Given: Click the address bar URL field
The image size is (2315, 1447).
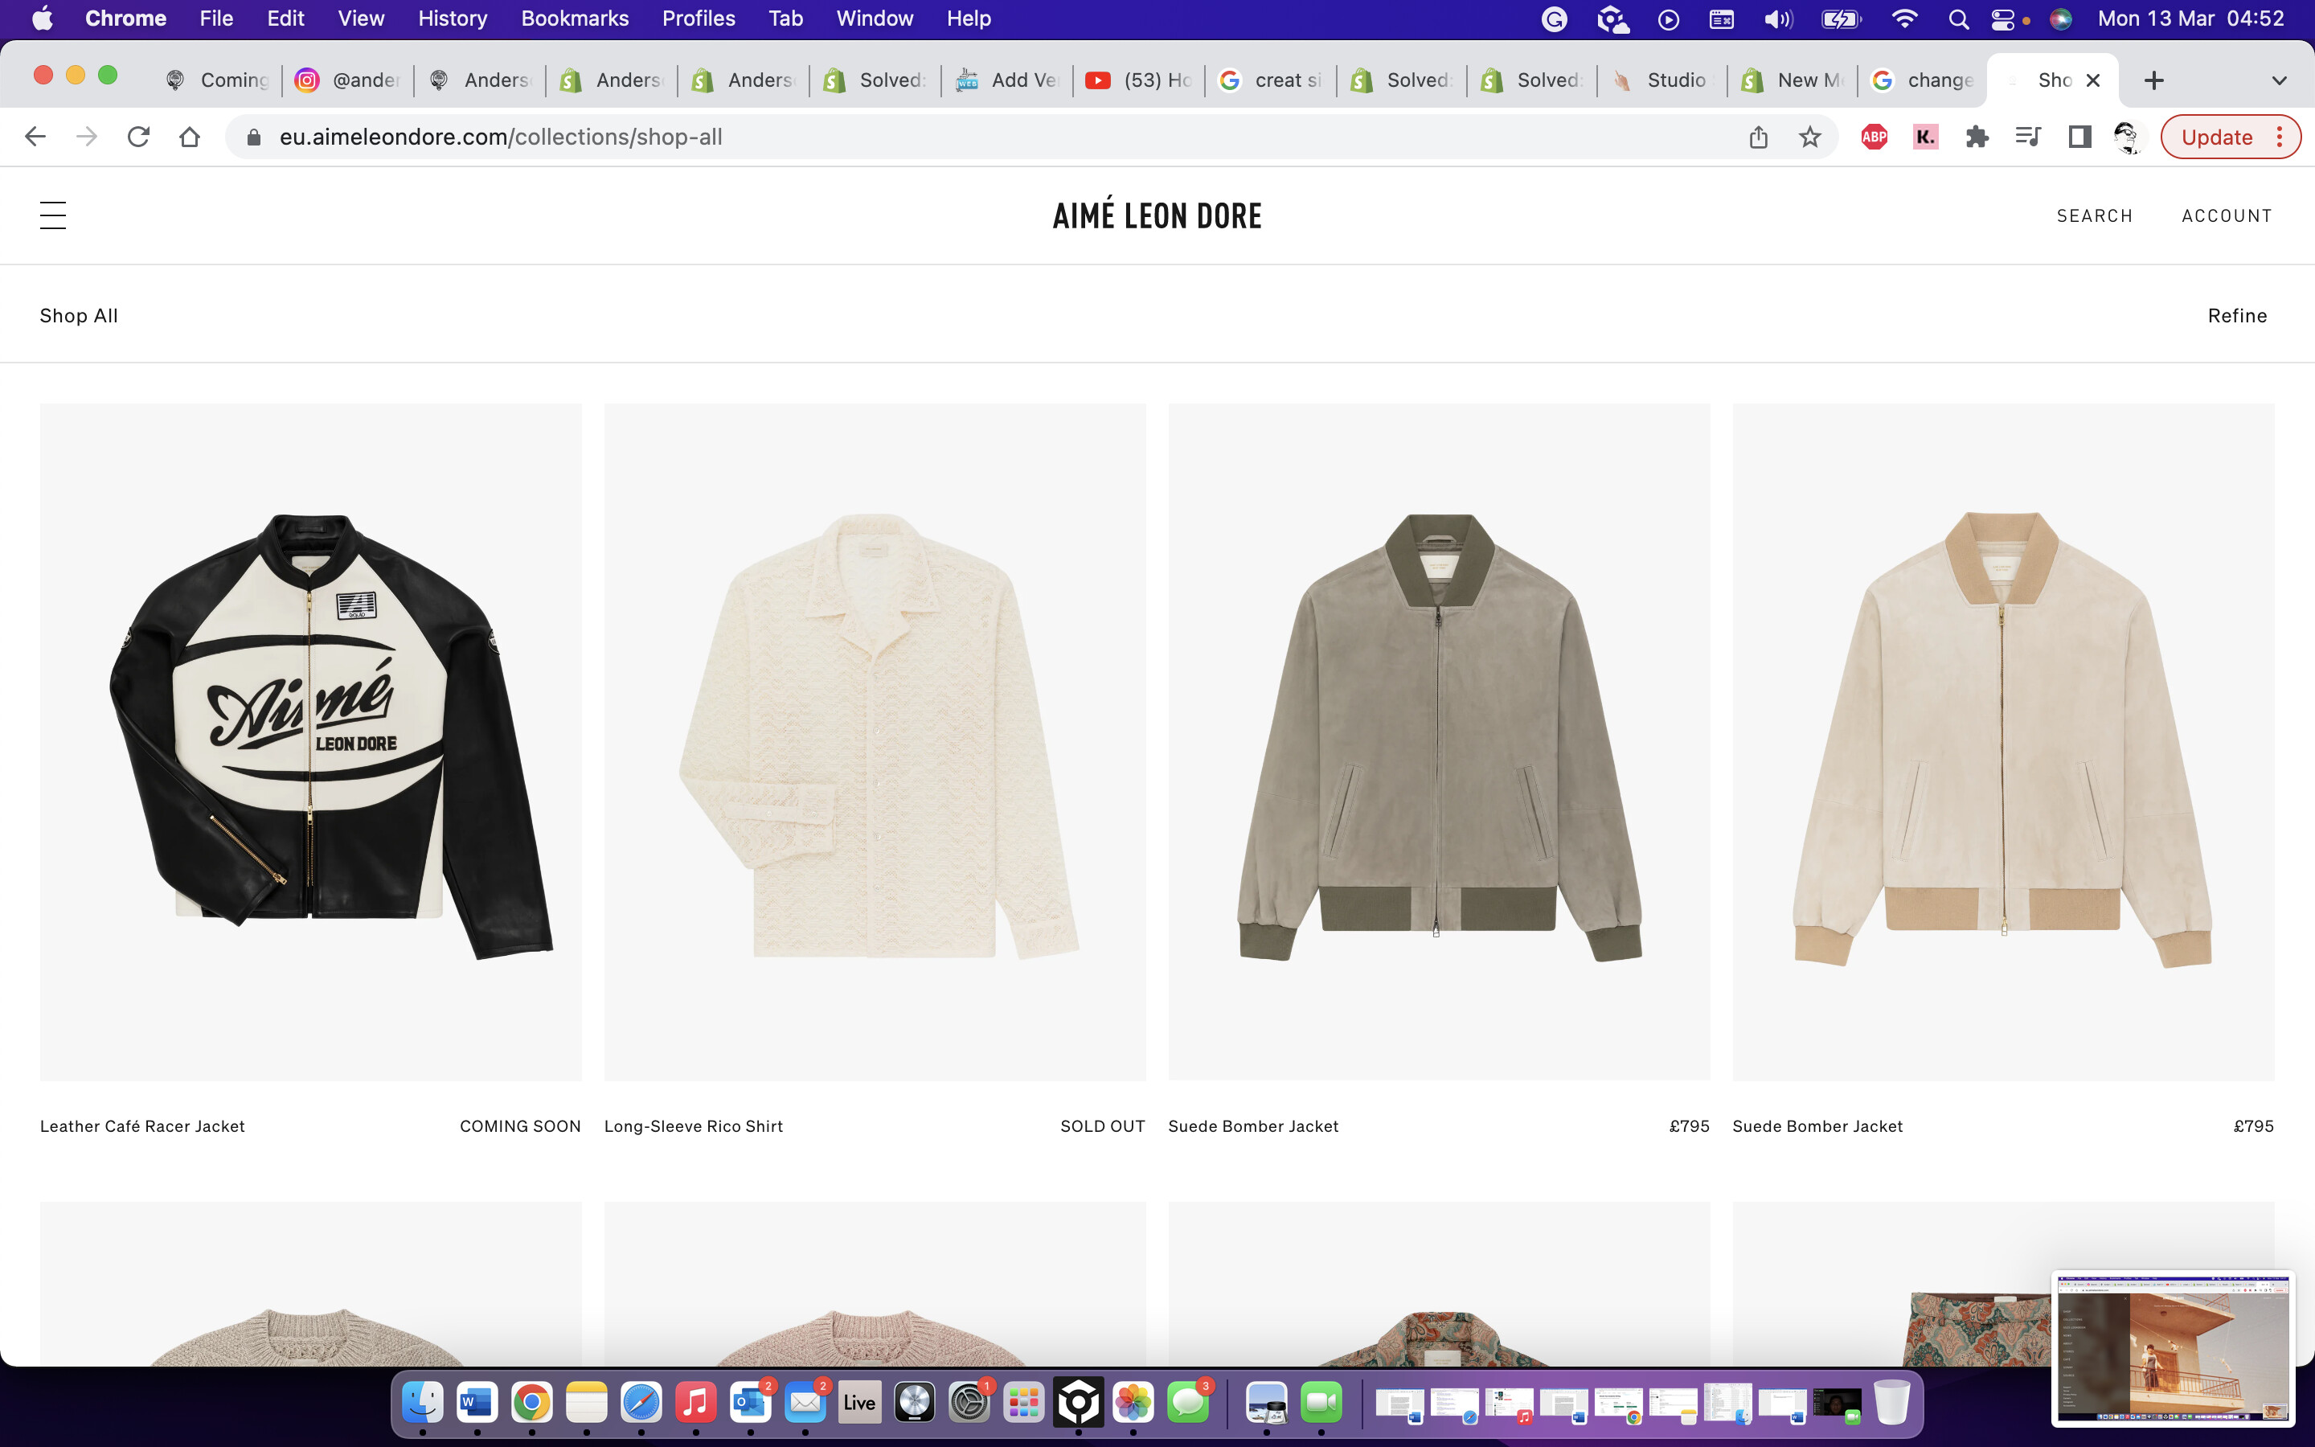Looking at the screenshot, I should pos(957,137).
